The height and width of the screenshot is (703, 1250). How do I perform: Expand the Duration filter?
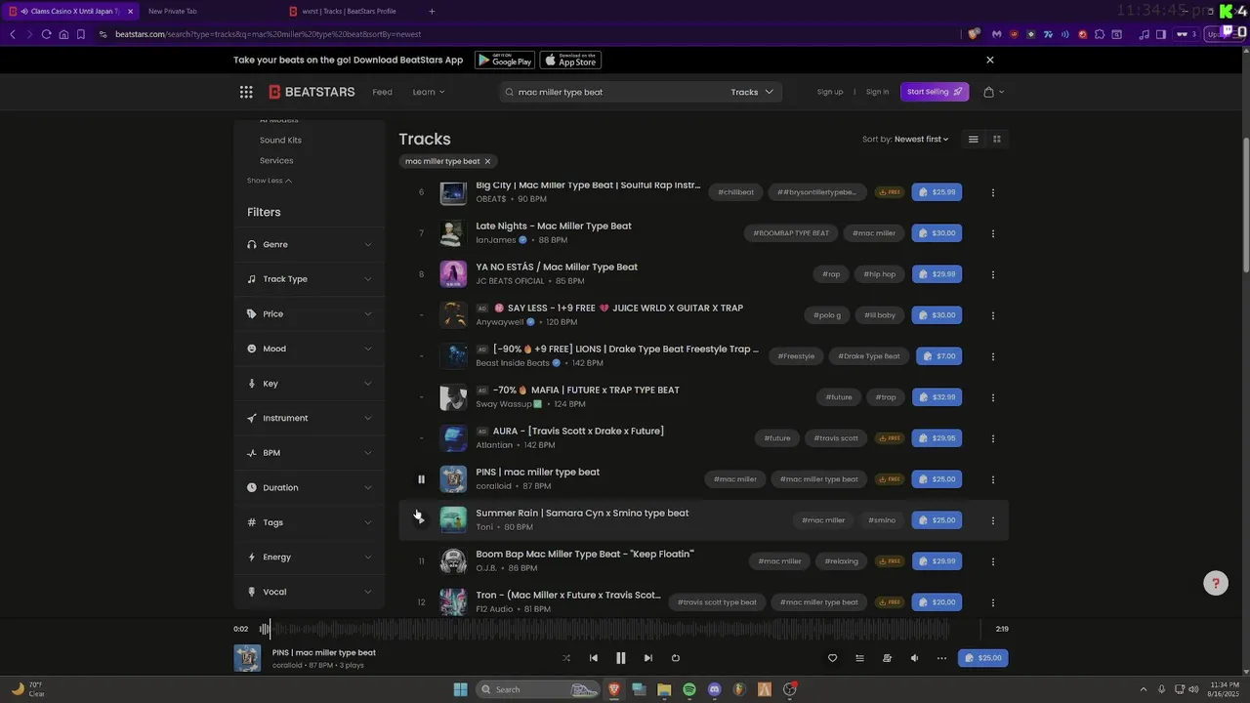point(310,488)
